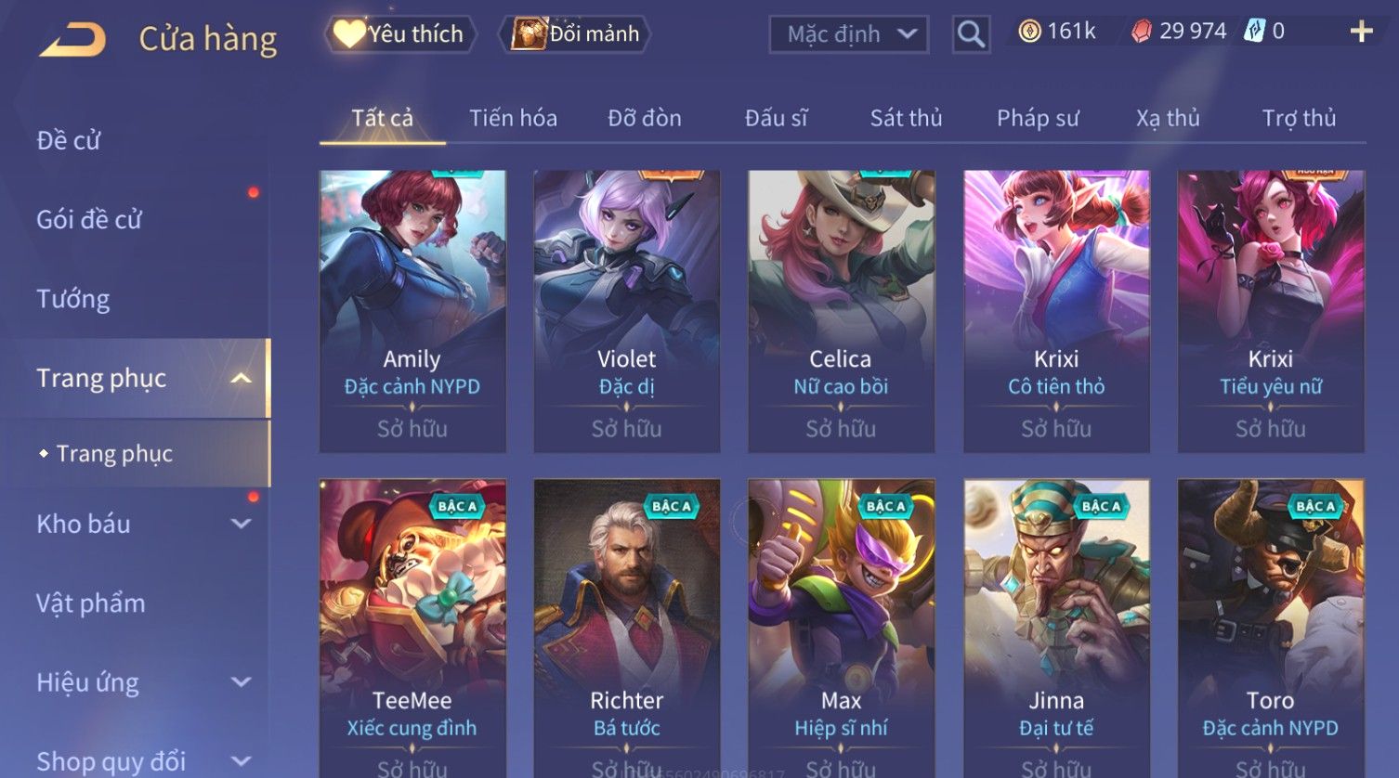Select the Amily Đặc cảnh NYPD skin card
Viewport: 1399px width, 778px height.
(x=412, y=311)
